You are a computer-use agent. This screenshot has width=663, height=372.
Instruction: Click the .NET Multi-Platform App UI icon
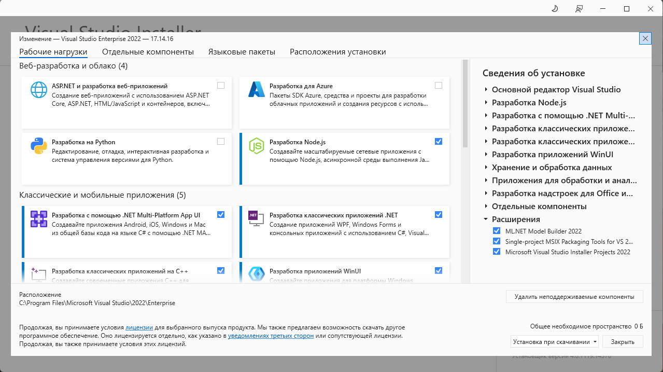(x=39, y=219)
